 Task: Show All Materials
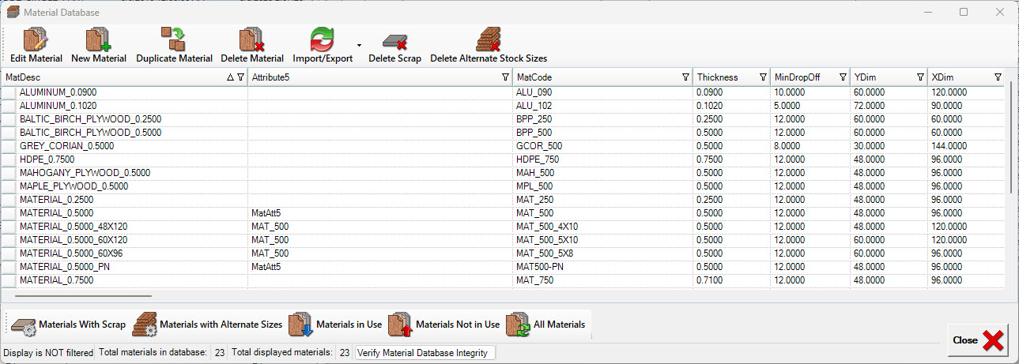[x=546, y=325]
